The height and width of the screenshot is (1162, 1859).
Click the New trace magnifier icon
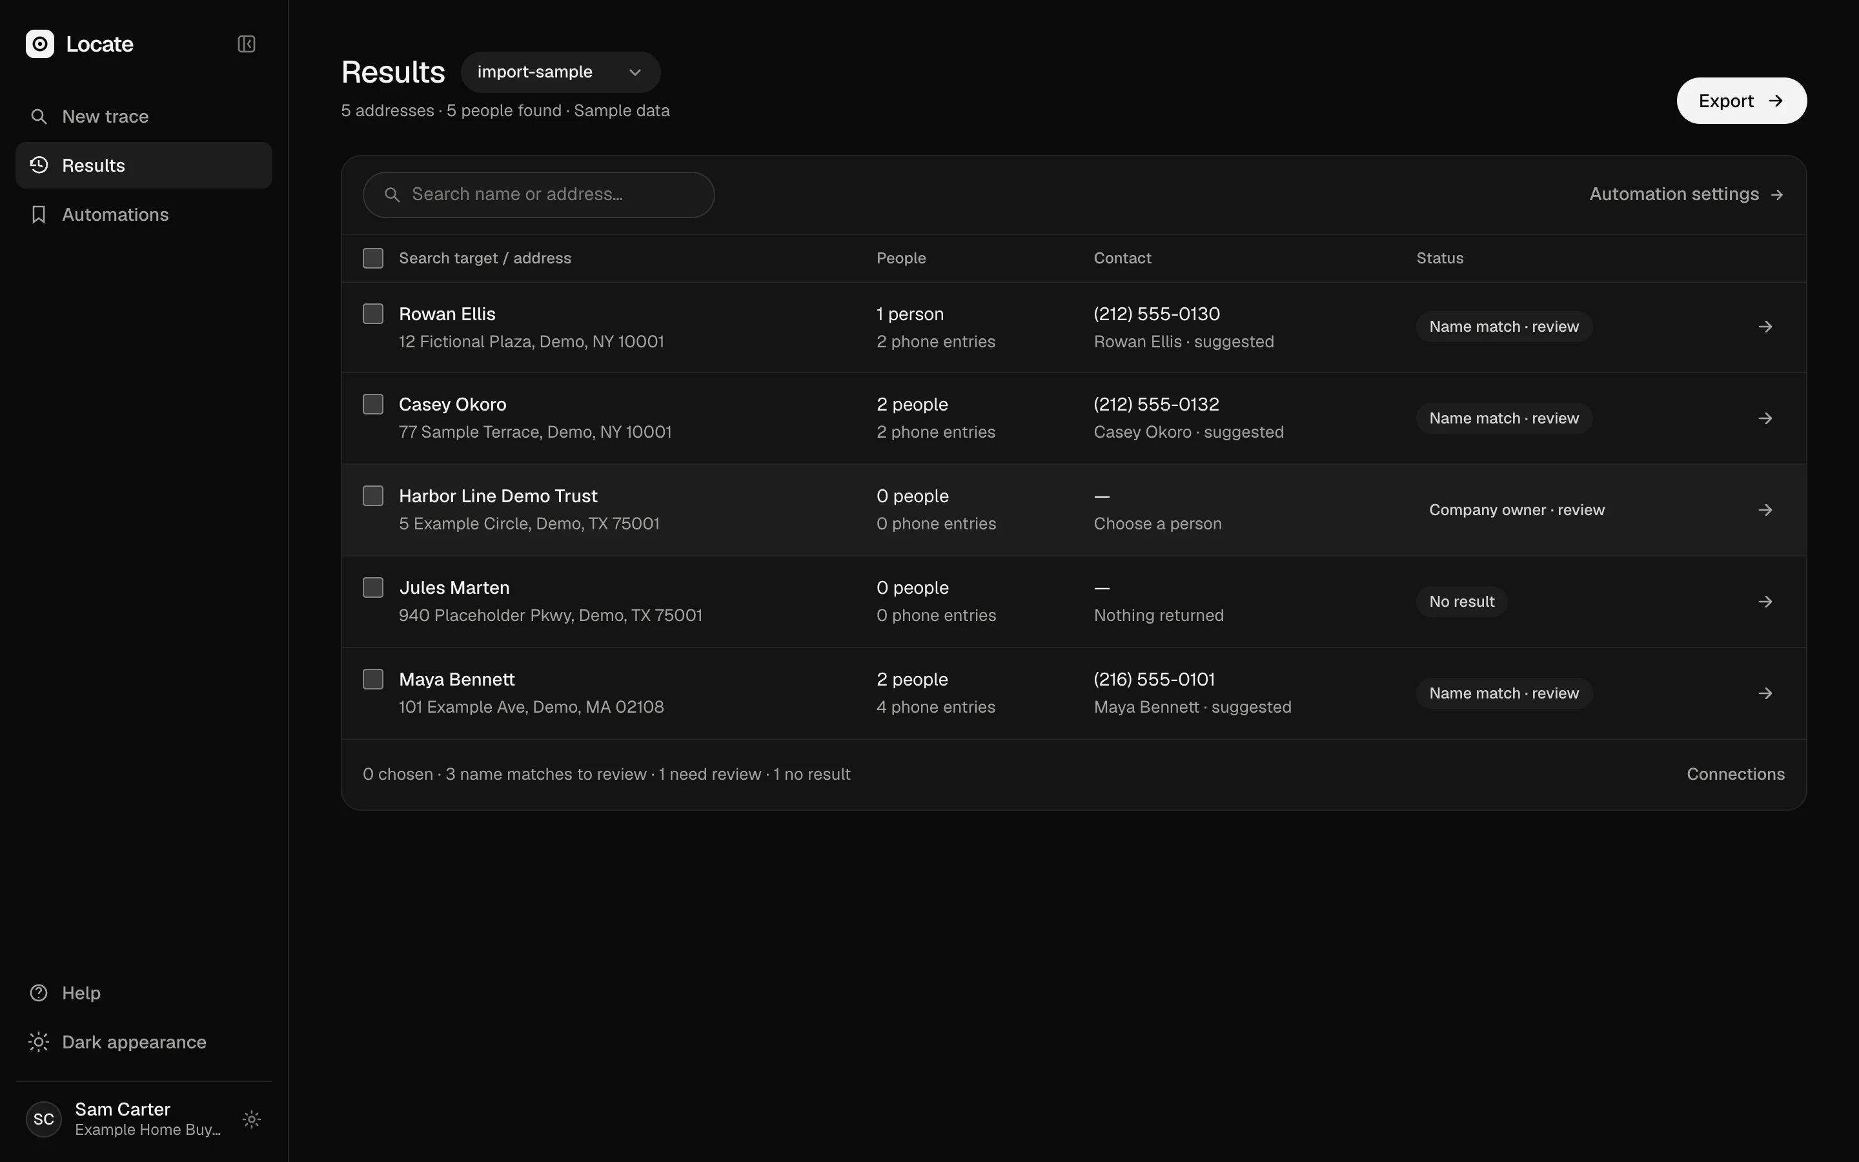(x=39, y=116)
